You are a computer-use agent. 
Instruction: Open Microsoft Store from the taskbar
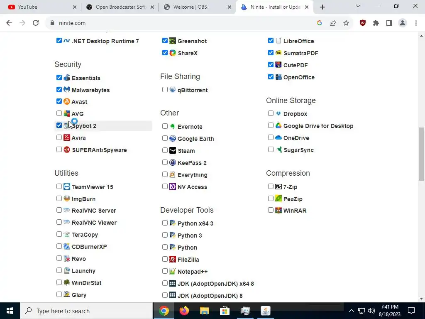(225, 311)
